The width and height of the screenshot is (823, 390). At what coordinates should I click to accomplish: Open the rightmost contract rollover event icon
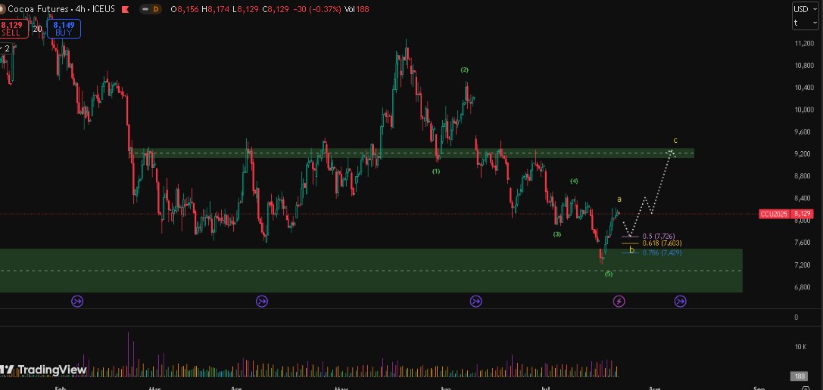(x=680, y=301)
